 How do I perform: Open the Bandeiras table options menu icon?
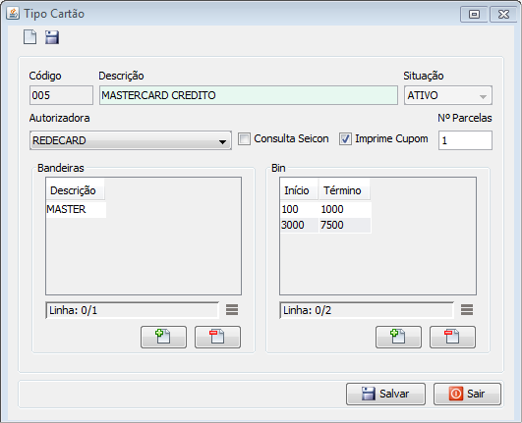click(x=232, y=310)
